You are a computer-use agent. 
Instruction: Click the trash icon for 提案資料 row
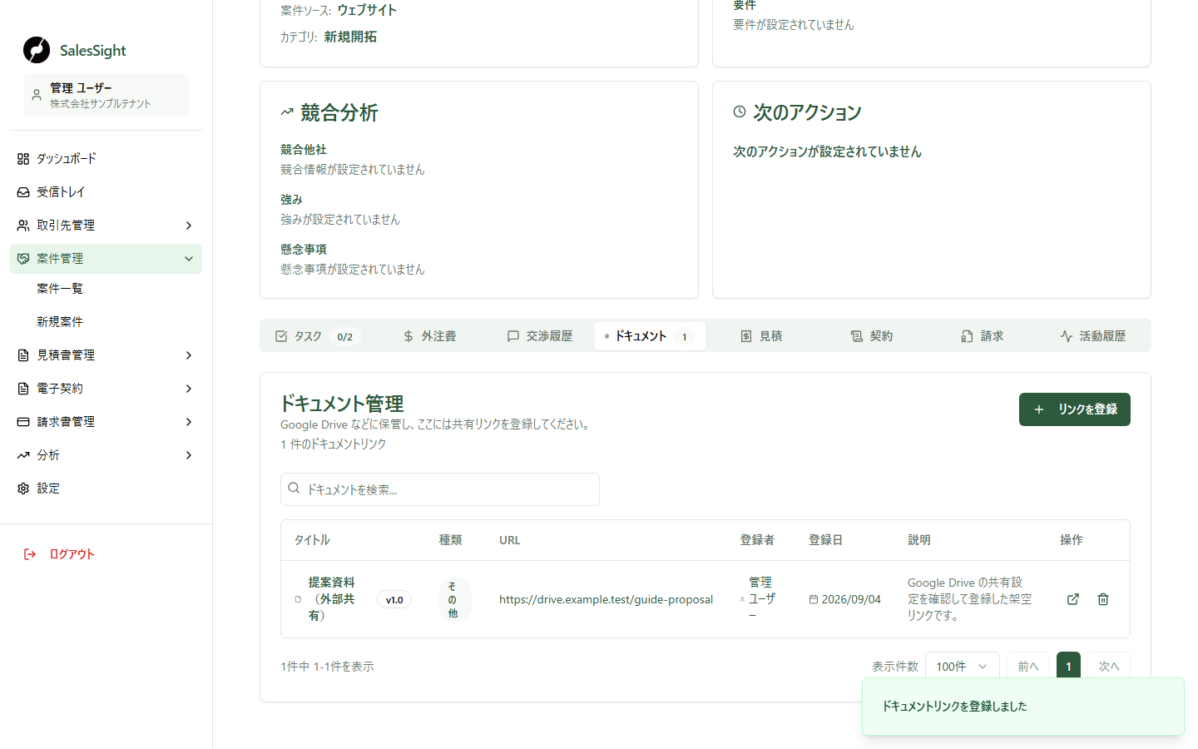pyautogui.click(x=1103, y=599)
